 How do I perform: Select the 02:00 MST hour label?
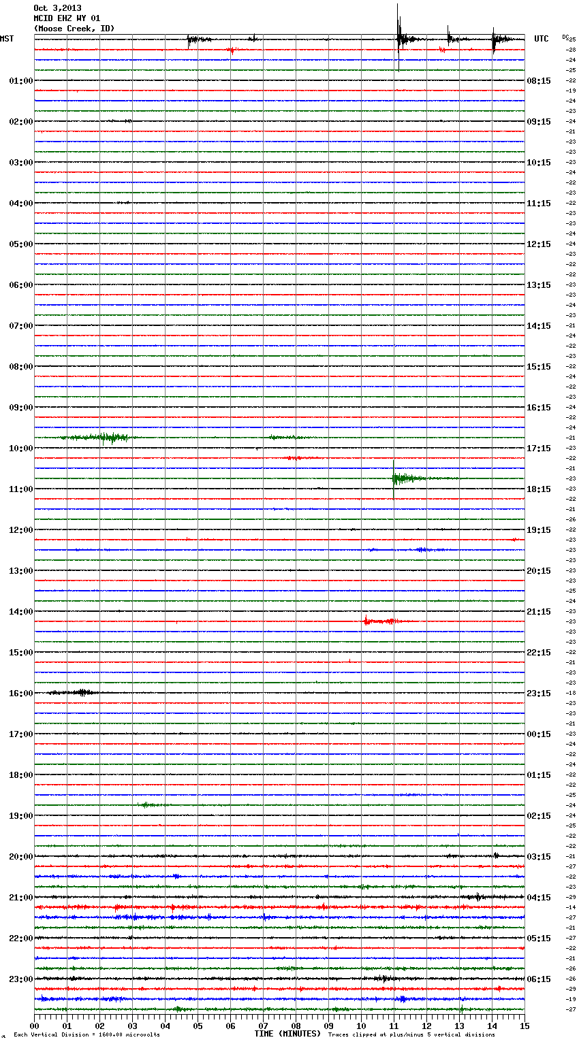[21, 122]
